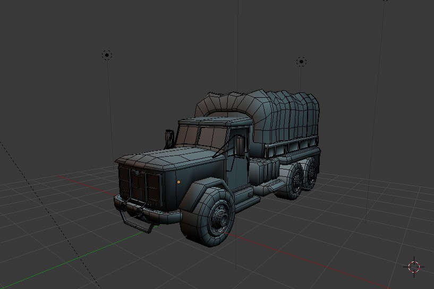Select the truck's front wheel
The width and height of the screenshot is (434, 289).
(208, 216)
